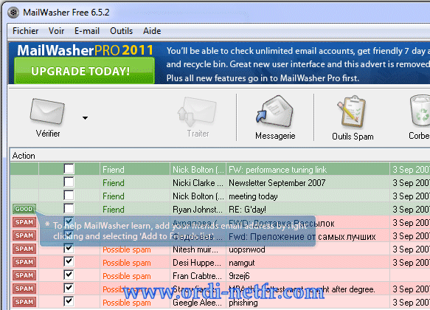Select sender Ryan Johnst...

coord(198,210)
